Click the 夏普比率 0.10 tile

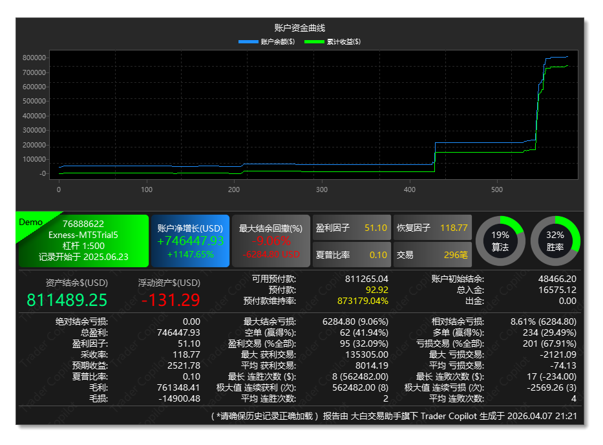352,254
